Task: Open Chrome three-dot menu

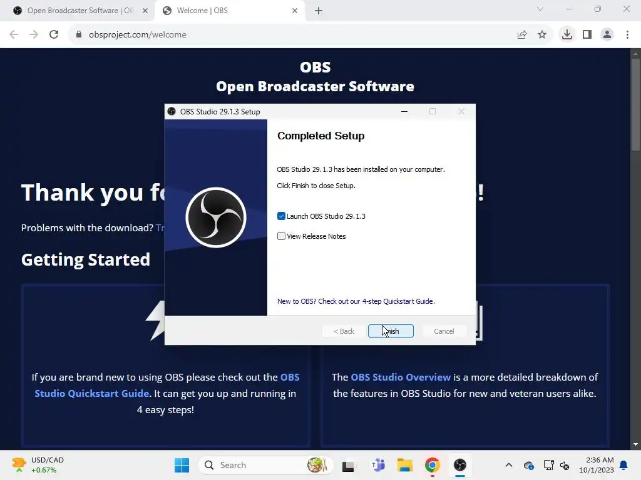Action: [627, 35]
